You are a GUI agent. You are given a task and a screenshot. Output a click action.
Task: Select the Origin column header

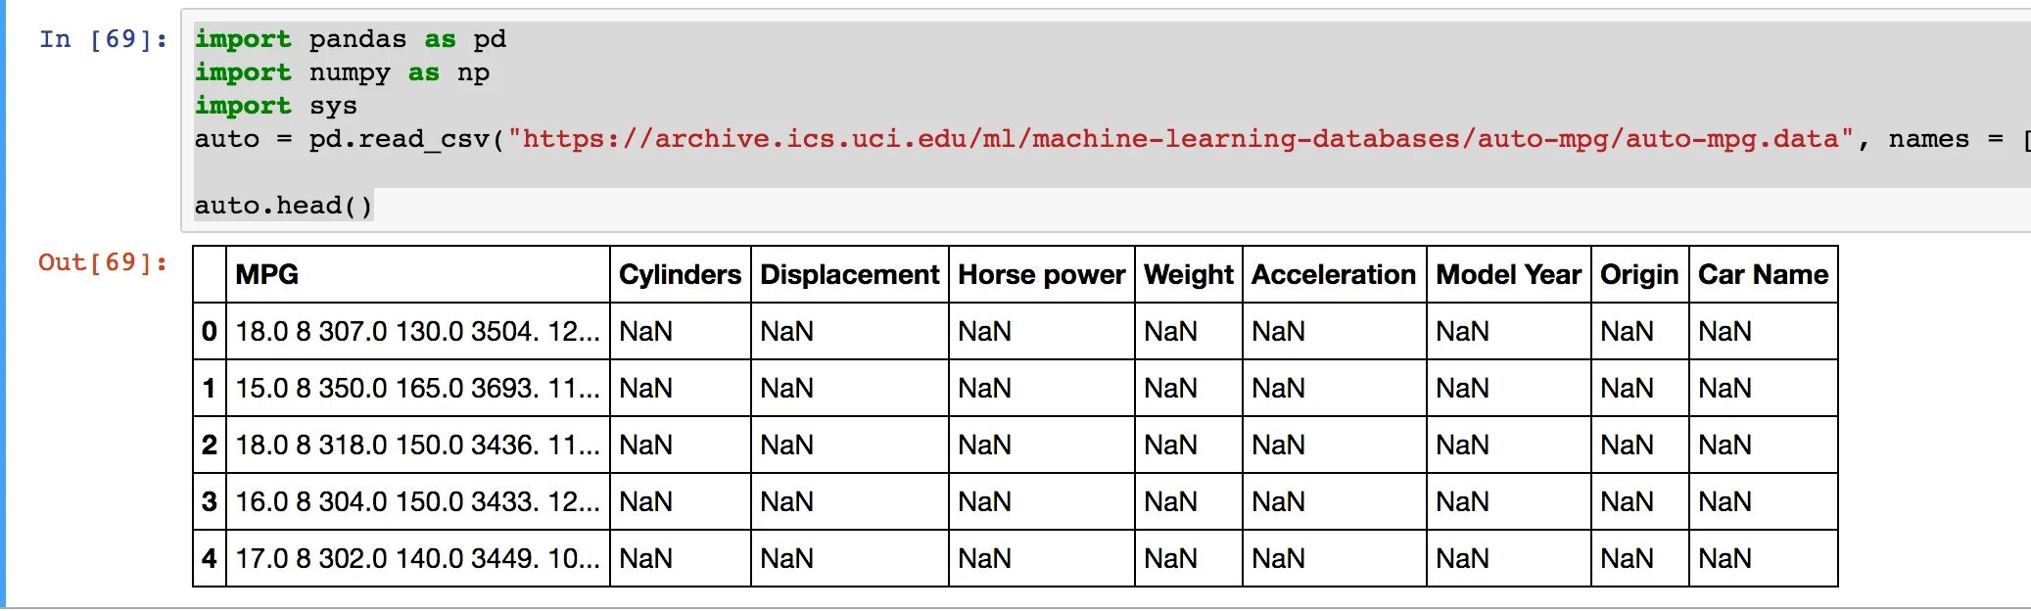(x=1639, y=275)
